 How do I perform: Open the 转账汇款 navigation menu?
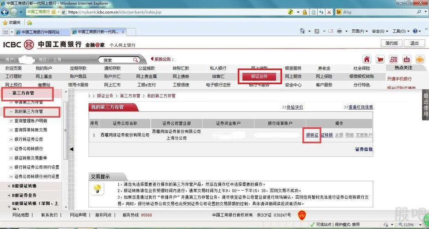point(181,68)
